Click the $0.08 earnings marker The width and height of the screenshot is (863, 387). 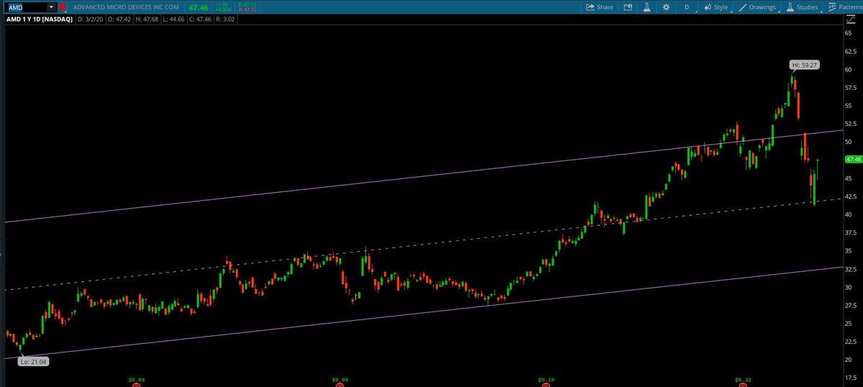(x=339, y=378)
